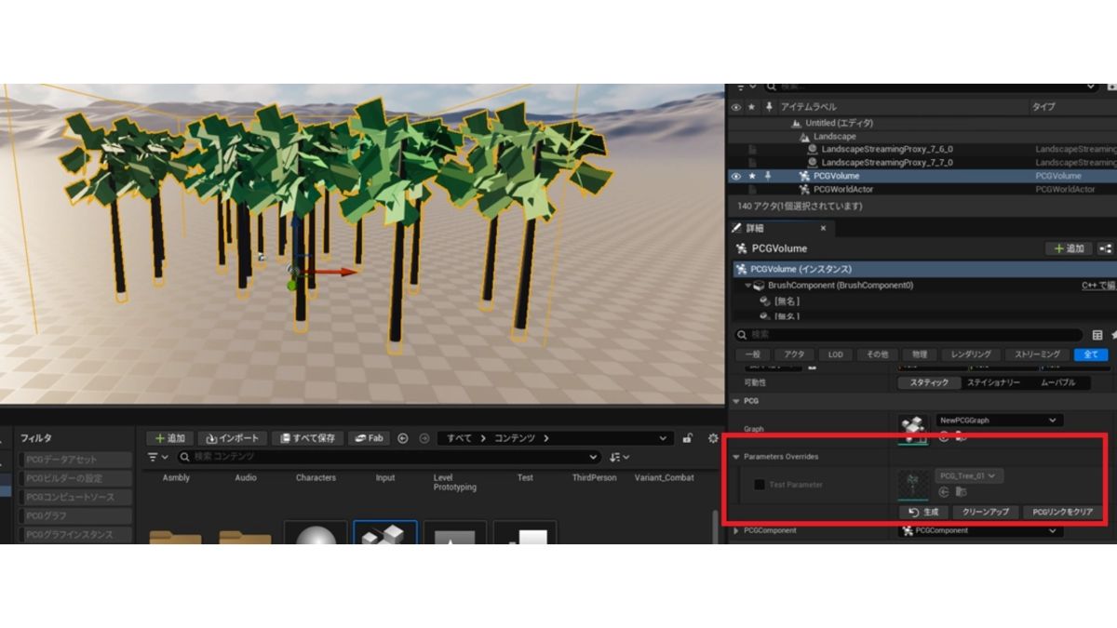This screenshot has width=1117, height=628.
Task: Toggle the content browser lock icon
Action: click(x=688, y=438)
